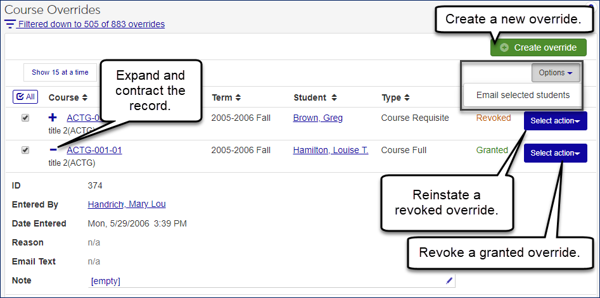This screenshot has height=298, width=600.
Task: Open the Options dropdown
Action: (x=555, y=73)
